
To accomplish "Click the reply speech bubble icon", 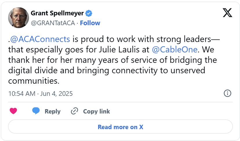I will point(36,111).
